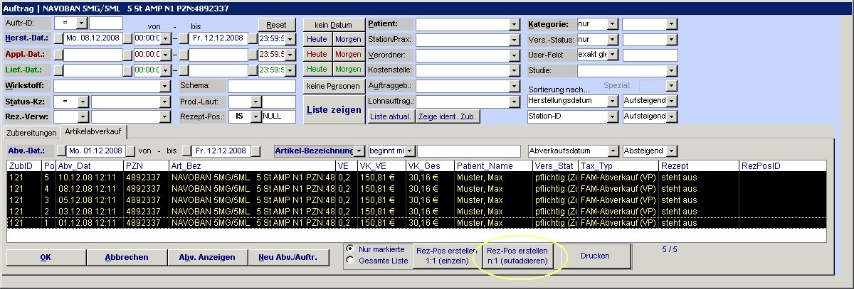Viewport: 854px width, 289px height.
Task: Switch to the Artikelabverkauf tab
Action: (x=93, y=132)
